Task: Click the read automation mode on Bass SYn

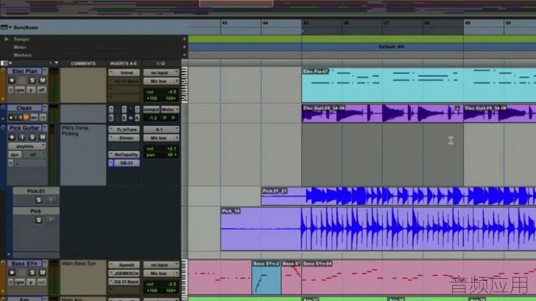Action: click(42, 282)
